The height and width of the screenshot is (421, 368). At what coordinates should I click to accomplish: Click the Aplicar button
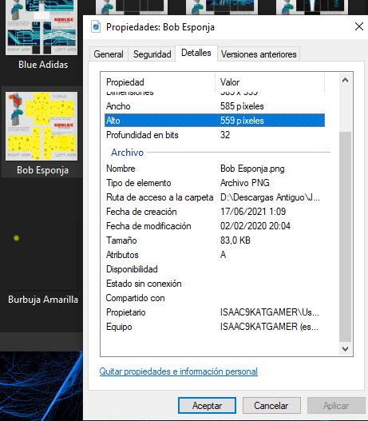[336, 406]
